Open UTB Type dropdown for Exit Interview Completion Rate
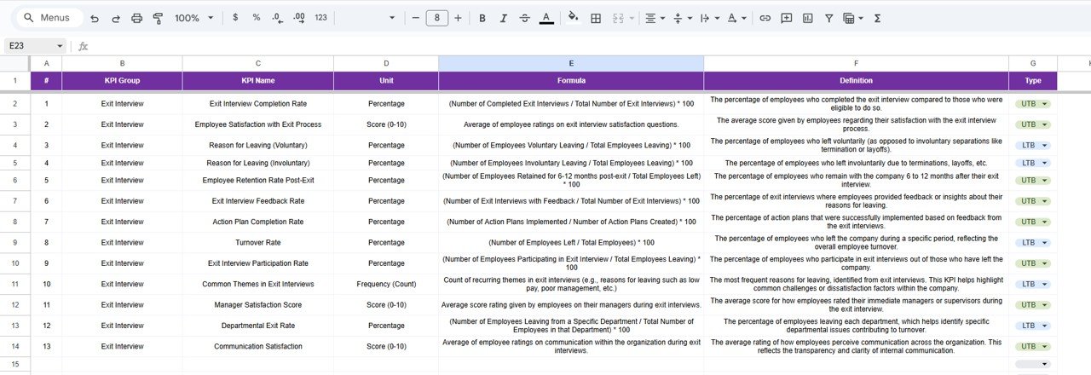Screen dimensions: 1091x375 coord(1032,104)
